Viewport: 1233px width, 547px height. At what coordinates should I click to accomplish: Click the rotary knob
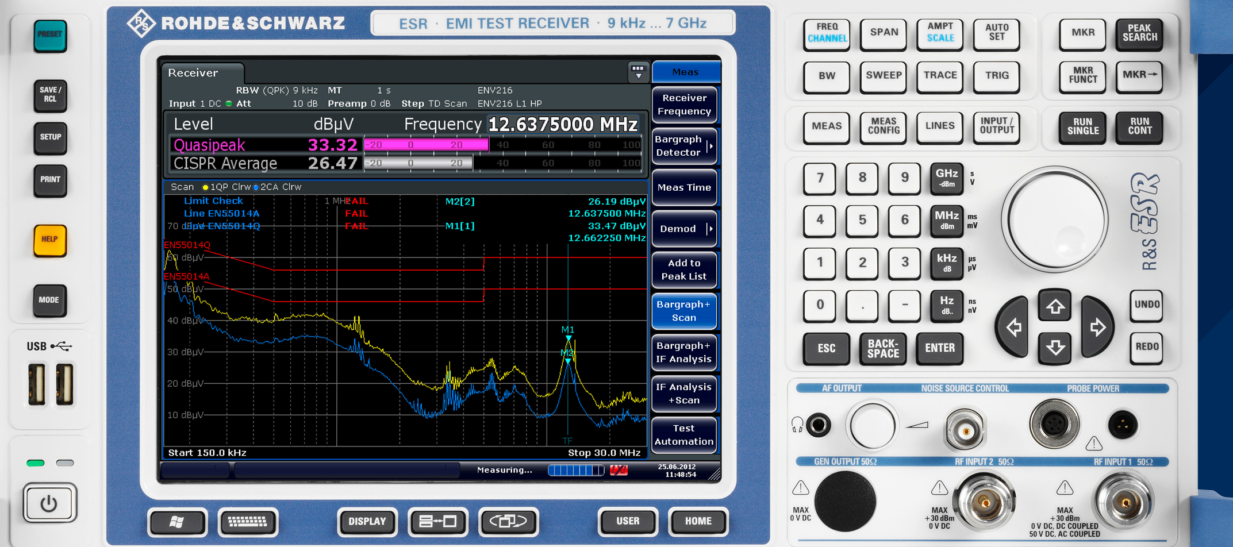[1055, 219]
